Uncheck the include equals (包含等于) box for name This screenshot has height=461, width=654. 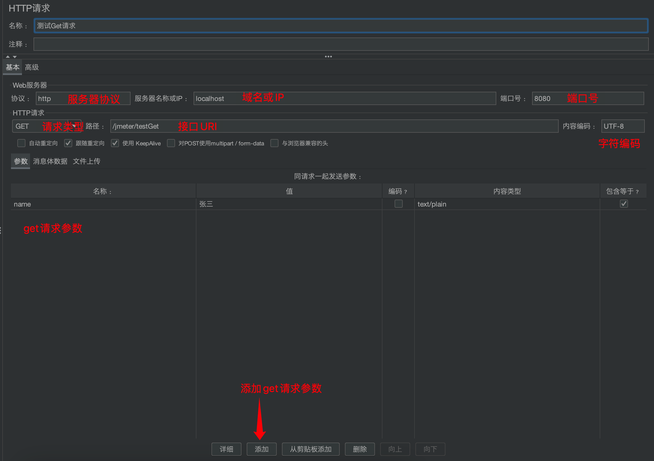coord(624,204)
